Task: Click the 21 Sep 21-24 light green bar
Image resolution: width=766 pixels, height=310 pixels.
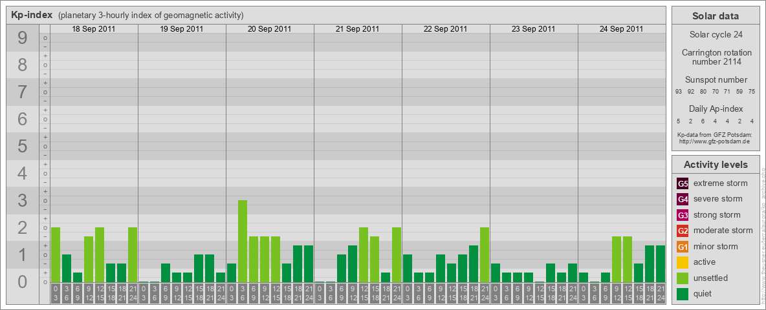Action: click(x=396, y=255)
